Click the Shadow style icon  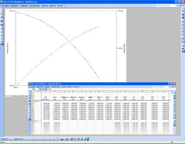82,139
